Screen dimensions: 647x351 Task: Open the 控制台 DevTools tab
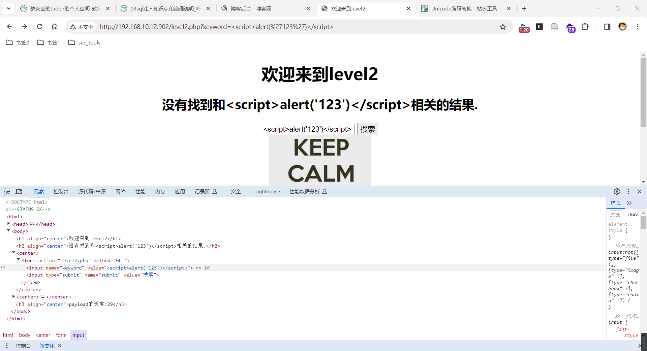coord(61,191)
